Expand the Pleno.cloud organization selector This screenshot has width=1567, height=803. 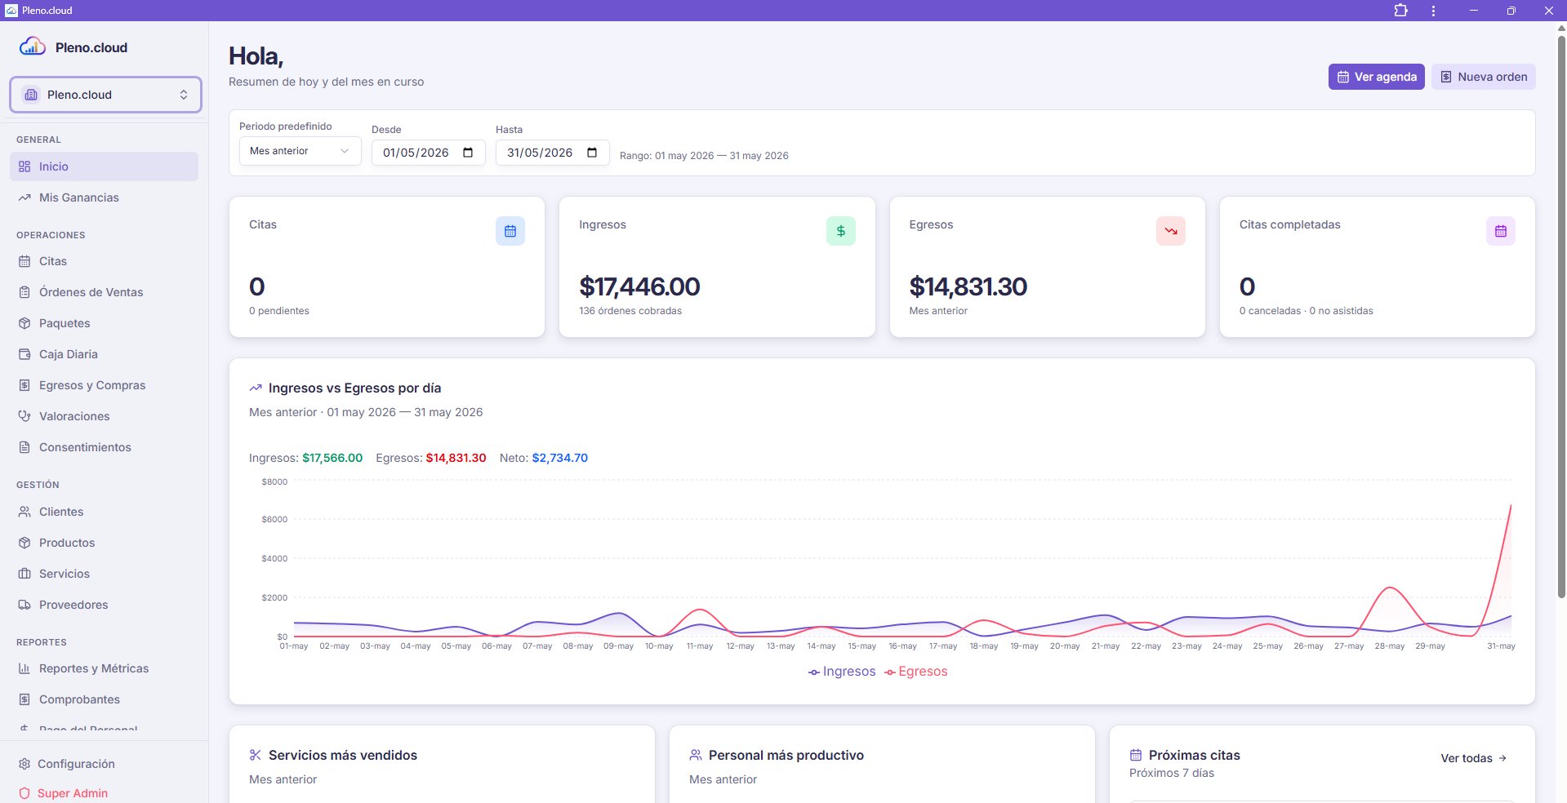click(105, 95)
